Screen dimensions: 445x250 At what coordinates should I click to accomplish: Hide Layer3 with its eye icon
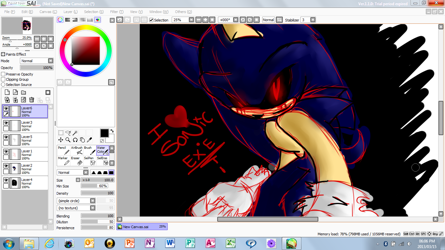click(x=6, y=123)
